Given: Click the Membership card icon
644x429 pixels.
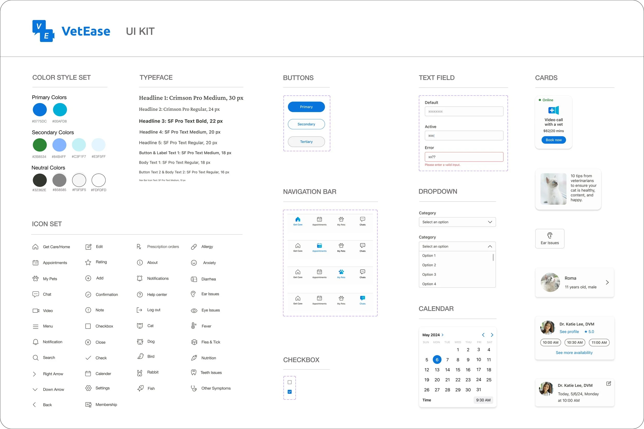Looking at the screenshot, I should coord(88,405).
